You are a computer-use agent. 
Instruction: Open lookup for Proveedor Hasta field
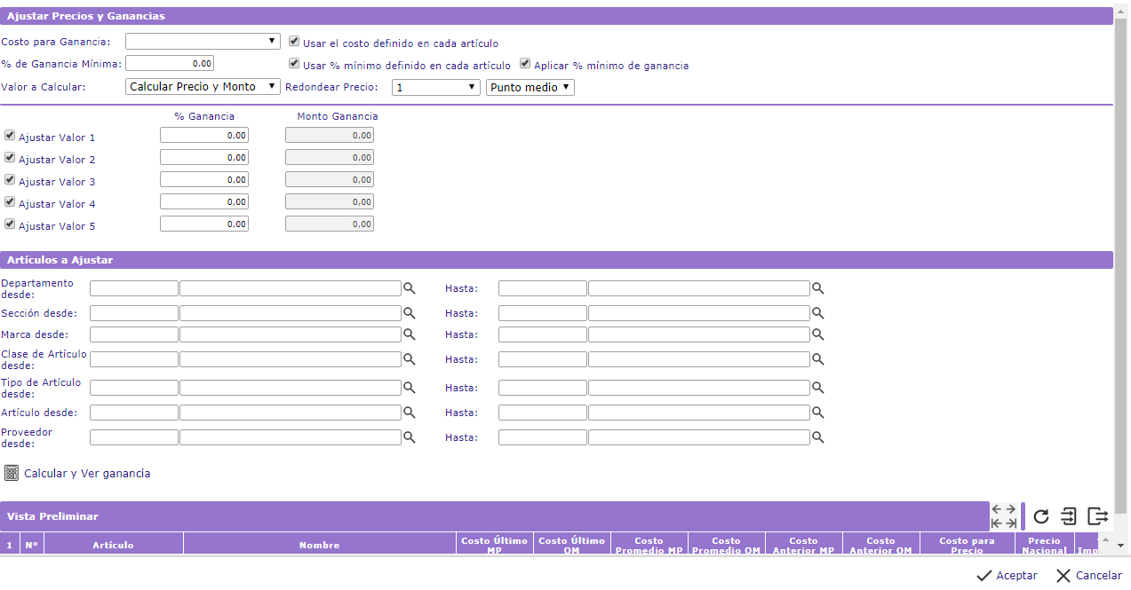click(x=818, y=437)
